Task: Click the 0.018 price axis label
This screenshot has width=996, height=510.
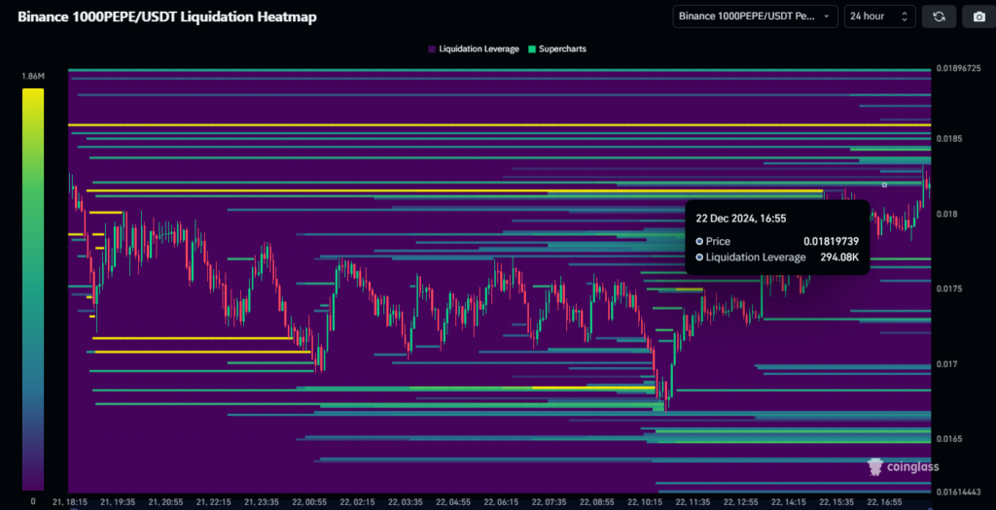Action: [x=946, y=214]
